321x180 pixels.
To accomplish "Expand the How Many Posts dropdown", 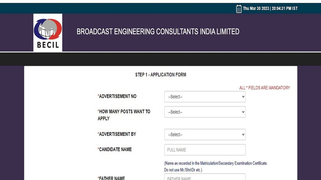I will (x=205, y=112).
